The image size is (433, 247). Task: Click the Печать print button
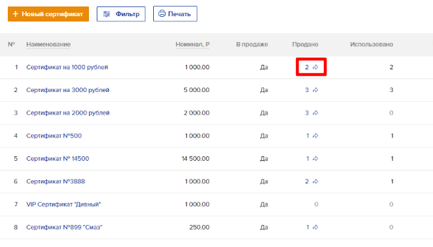pos(175,14)
